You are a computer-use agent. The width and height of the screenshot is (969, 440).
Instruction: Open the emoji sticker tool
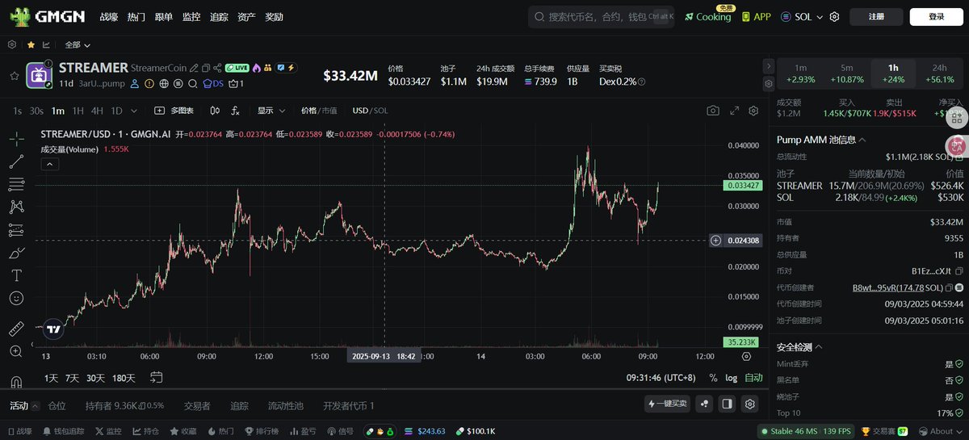pyautogui.click(x=16, y=298)
